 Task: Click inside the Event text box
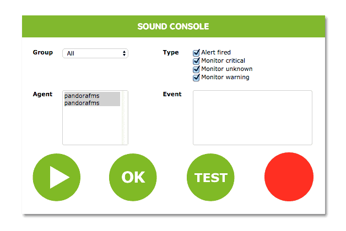tap(252, 118)
